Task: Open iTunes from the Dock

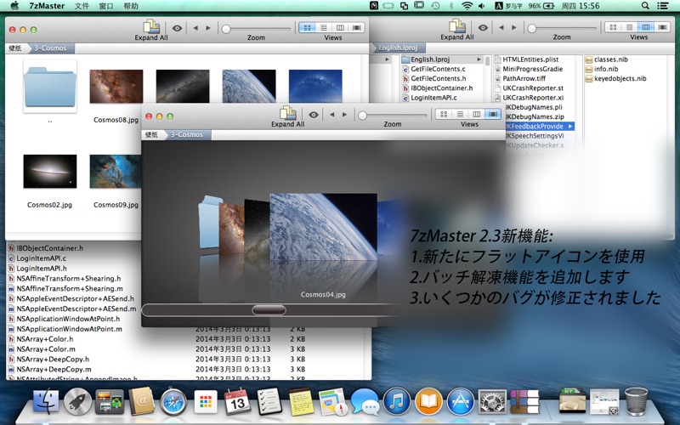Action: click(x=397, y=401)
